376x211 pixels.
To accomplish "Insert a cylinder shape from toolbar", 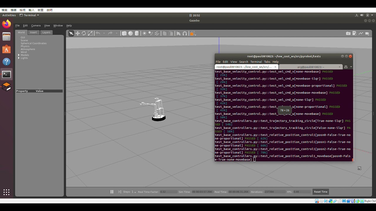I will (137, 33).
